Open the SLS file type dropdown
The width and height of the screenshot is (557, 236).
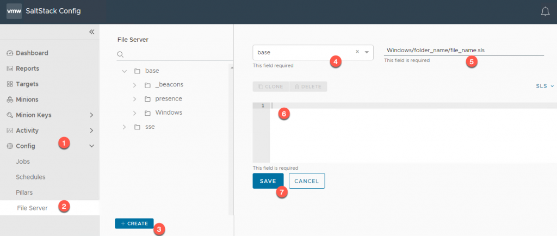pyautogui.click(x=545, y=86)
